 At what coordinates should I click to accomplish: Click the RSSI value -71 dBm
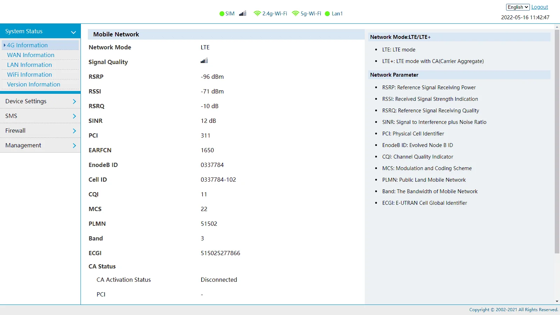tap(212, 91)
